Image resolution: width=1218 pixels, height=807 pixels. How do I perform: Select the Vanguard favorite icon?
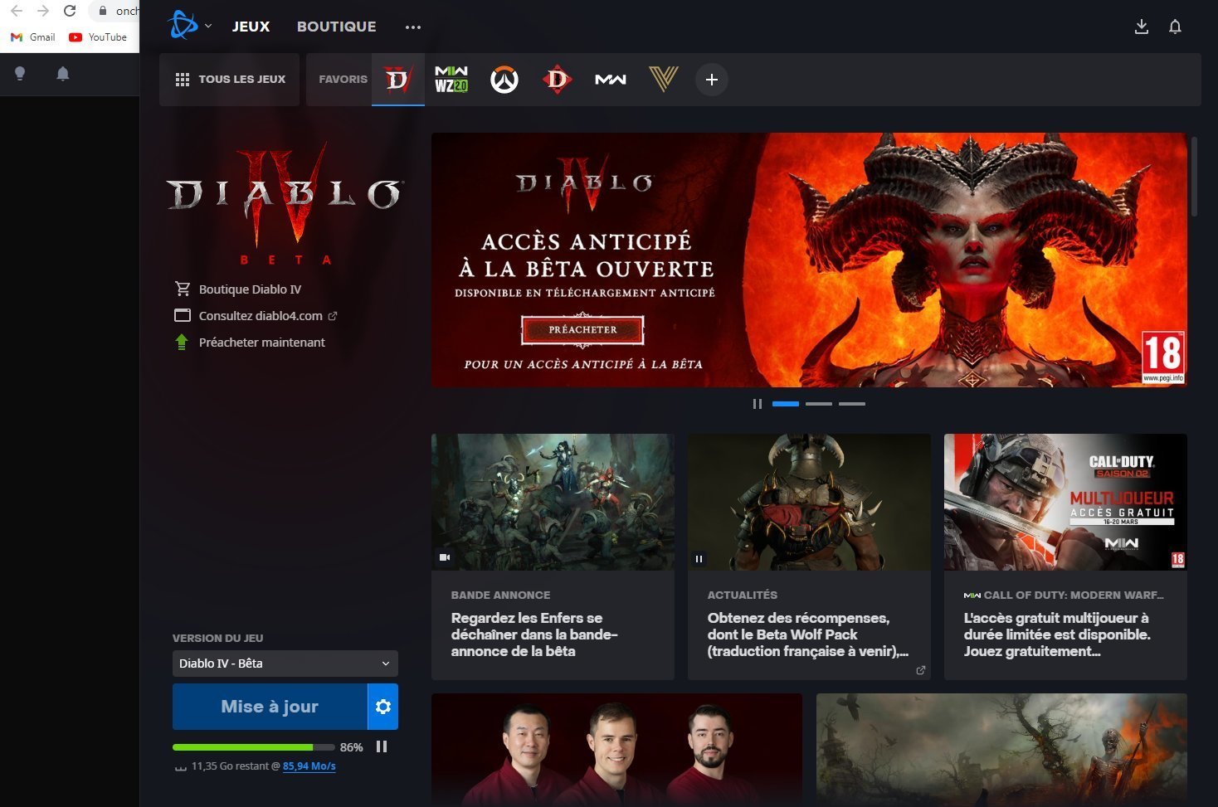[x=664, y=80]
